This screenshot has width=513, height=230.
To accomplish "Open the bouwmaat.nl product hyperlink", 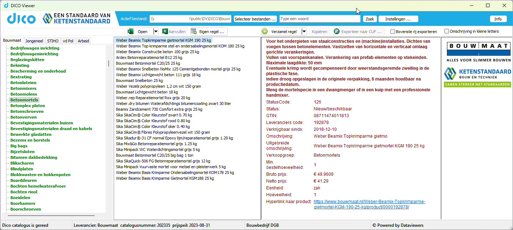I will pos(369,204).
